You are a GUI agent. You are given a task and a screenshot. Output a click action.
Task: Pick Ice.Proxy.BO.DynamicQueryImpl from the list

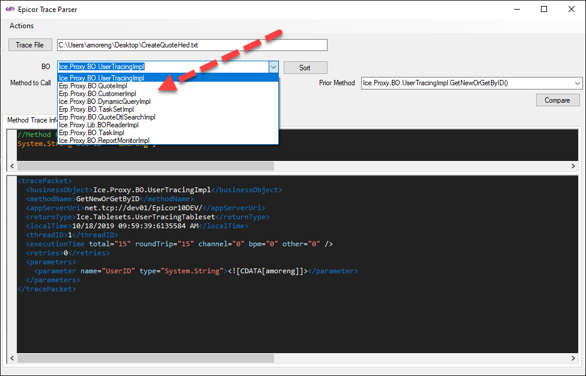pyautogui.click(x=168, y=102)
